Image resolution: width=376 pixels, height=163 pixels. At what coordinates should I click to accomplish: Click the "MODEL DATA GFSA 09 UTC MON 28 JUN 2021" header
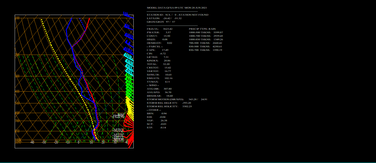(x=177, y=8)
